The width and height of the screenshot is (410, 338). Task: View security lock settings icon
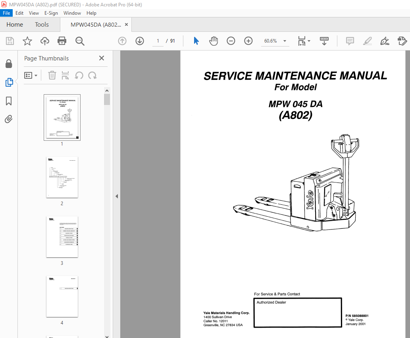[9, 64]
